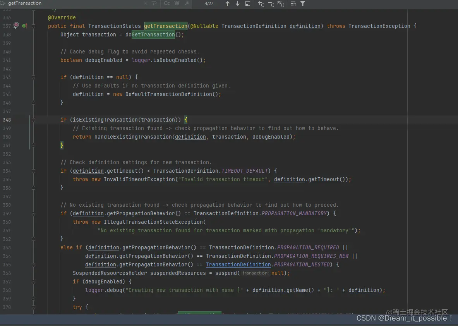The width and height of the screenshot is (458, 326).
Task: Unselect occurrence icon in search toolbar
Action: pos(271,3)
